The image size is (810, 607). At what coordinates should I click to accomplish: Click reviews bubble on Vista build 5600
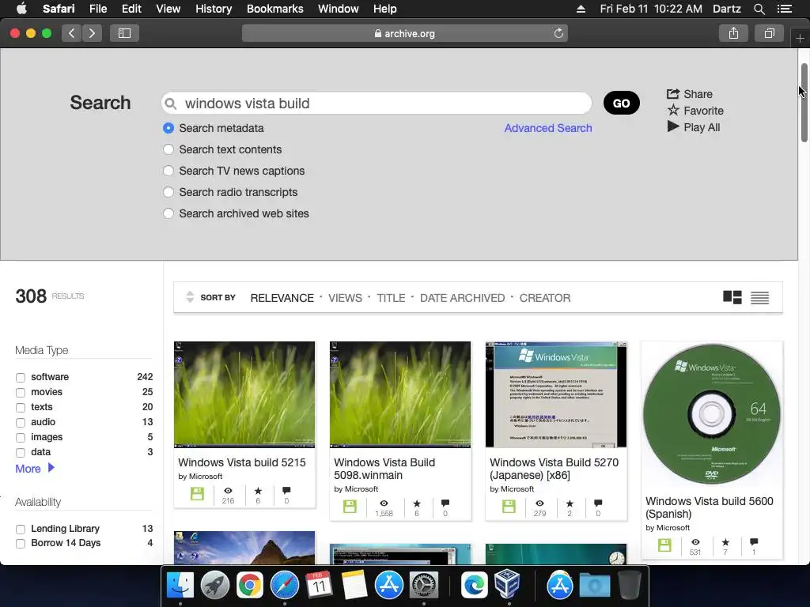point(754,541)
